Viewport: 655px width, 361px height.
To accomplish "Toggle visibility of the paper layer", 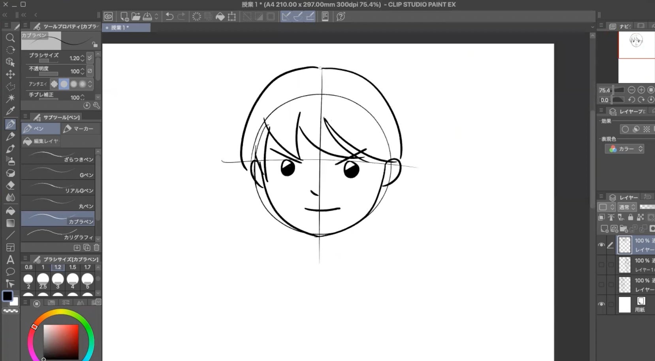I will [601, 304].
